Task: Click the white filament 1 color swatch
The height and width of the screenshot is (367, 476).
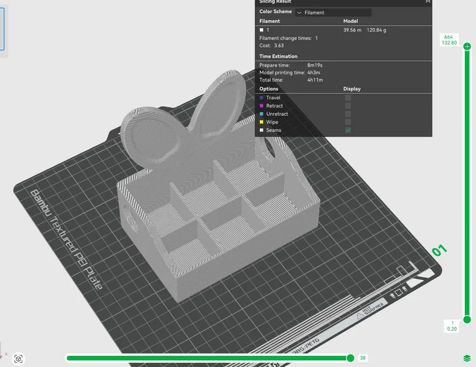Action: click(x=261, y=30)
